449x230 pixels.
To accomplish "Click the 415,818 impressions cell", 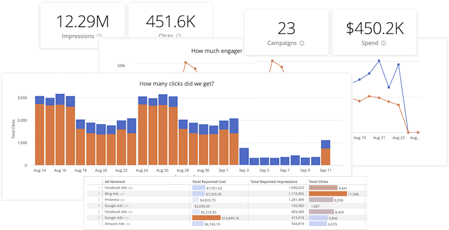I will point(298,218).
